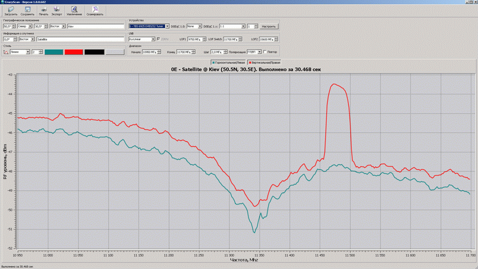Screen dimensions: 478x269
Task: Adjust the 50,5° latitude stepper
Action: pos(13,26)
